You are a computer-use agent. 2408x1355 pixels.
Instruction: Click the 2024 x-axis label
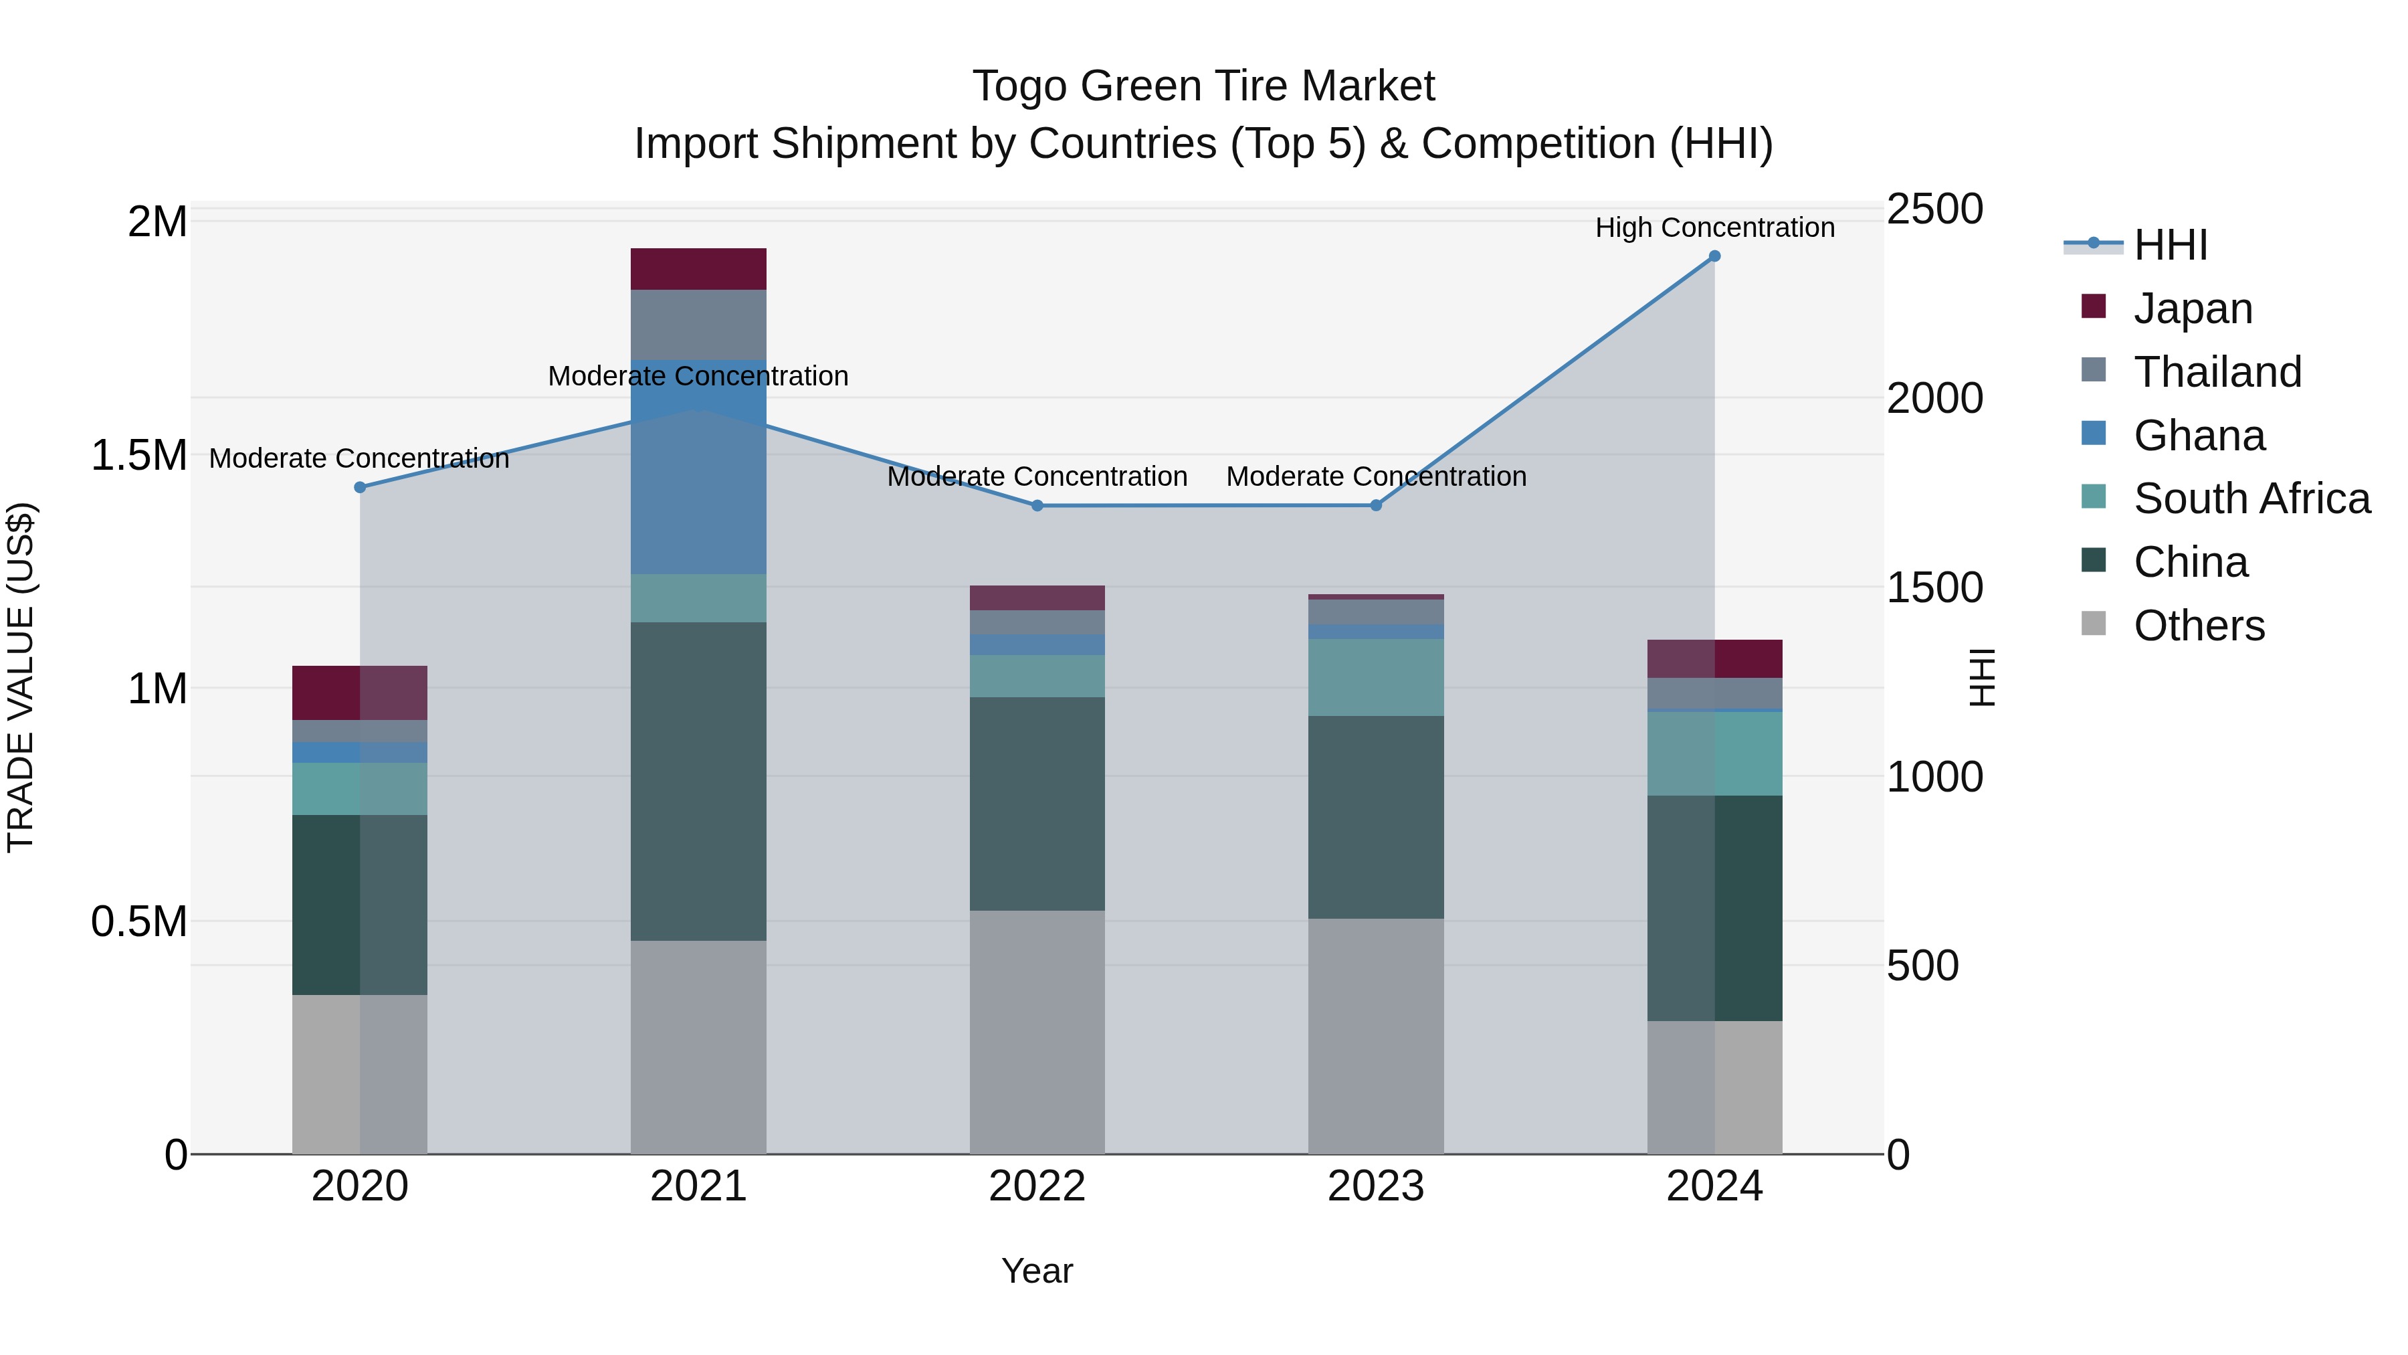coord(1714,1186)
